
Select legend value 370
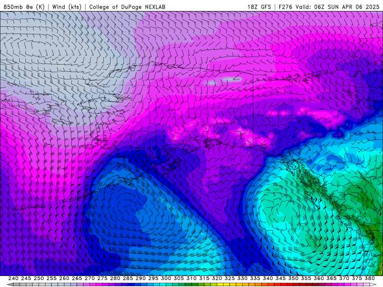(x=344, y=278)
